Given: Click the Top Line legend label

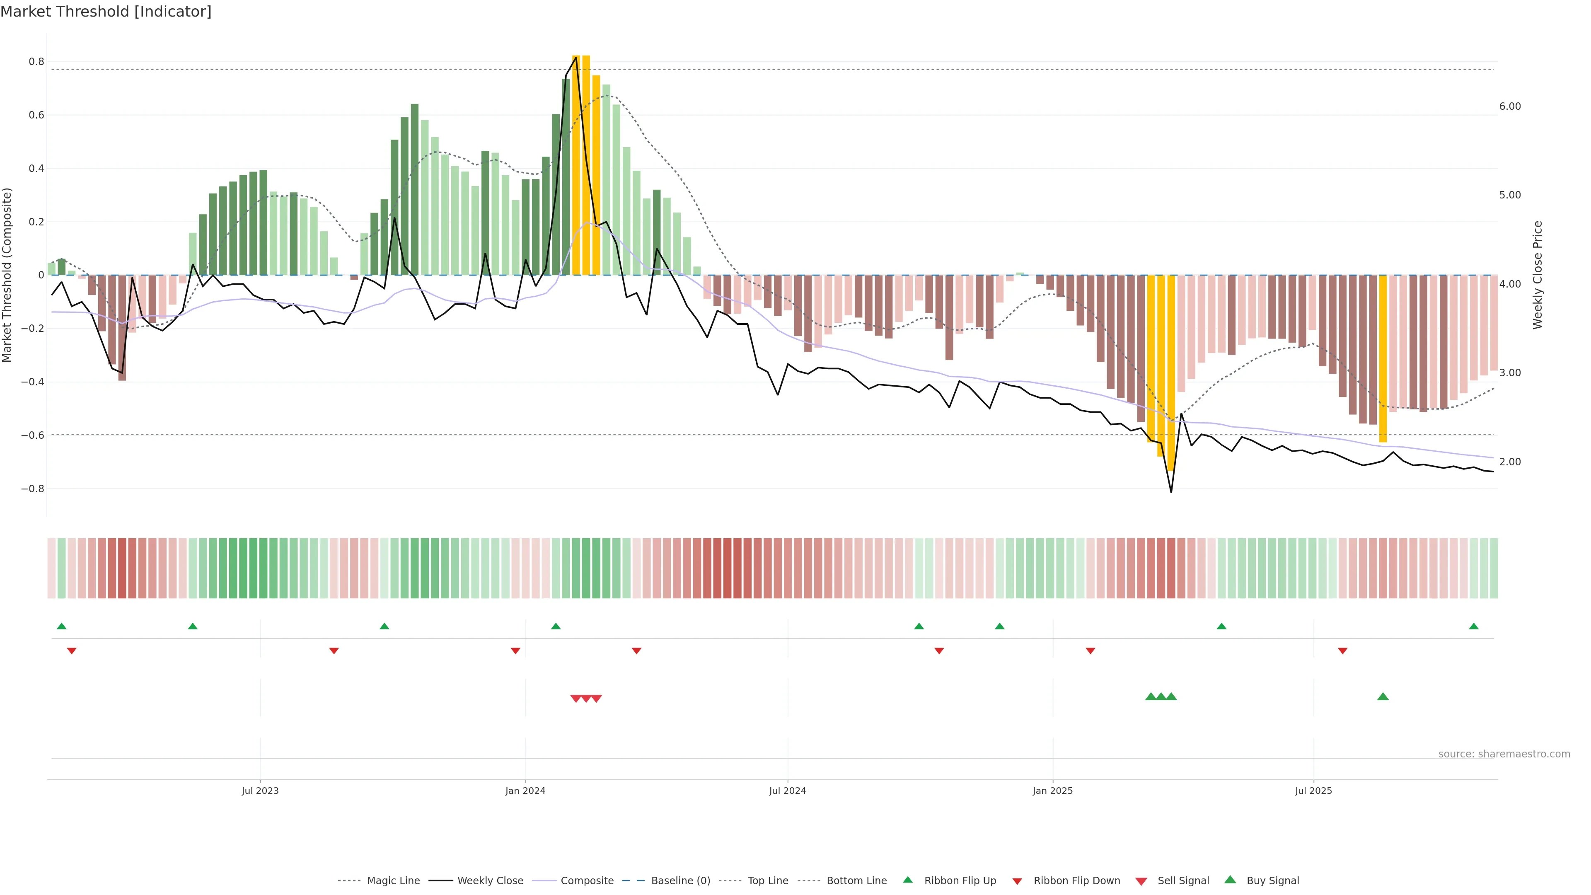Looking at the screenshot, I should pyautogui.click(x=768, y=881).
